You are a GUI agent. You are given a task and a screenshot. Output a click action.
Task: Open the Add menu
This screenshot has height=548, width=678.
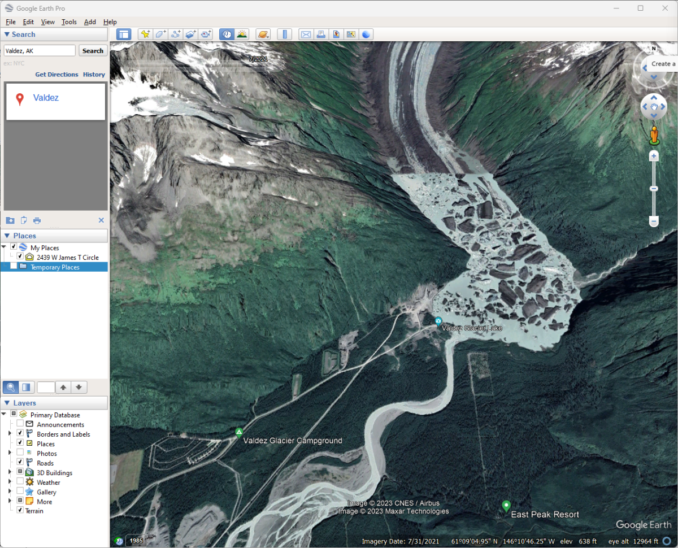(90, 22)
